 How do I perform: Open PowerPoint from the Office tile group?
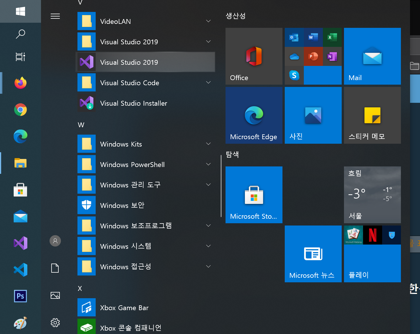coord(313,56)
